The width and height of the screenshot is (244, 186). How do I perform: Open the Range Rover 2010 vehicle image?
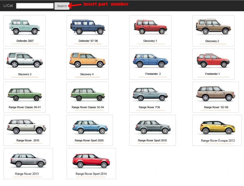coord(27,127)
